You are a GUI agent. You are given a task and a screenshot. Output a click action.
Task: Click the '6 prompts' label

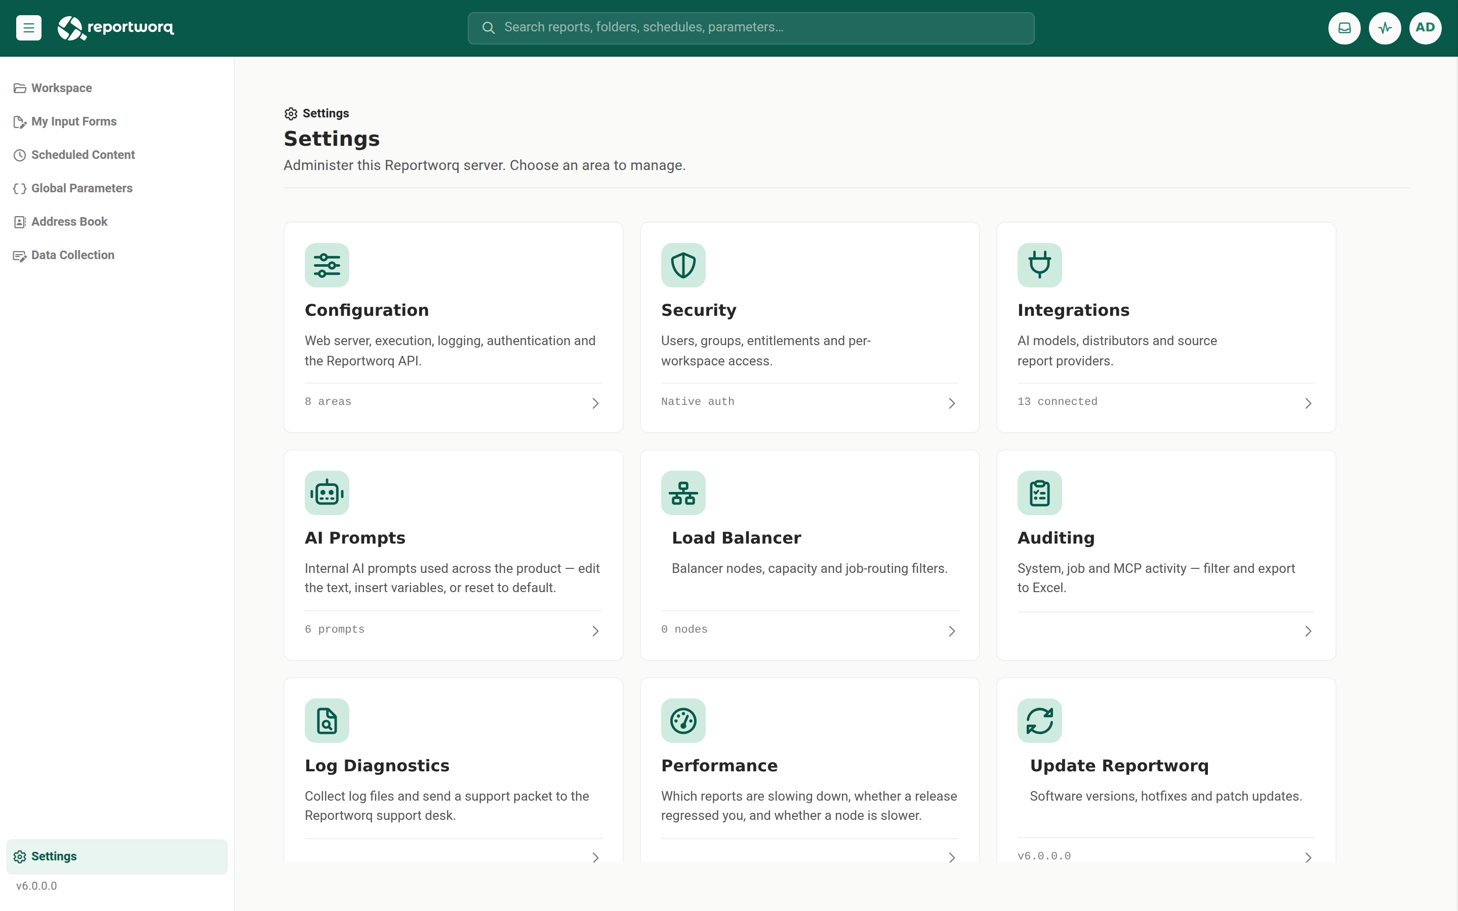point(334,630)
